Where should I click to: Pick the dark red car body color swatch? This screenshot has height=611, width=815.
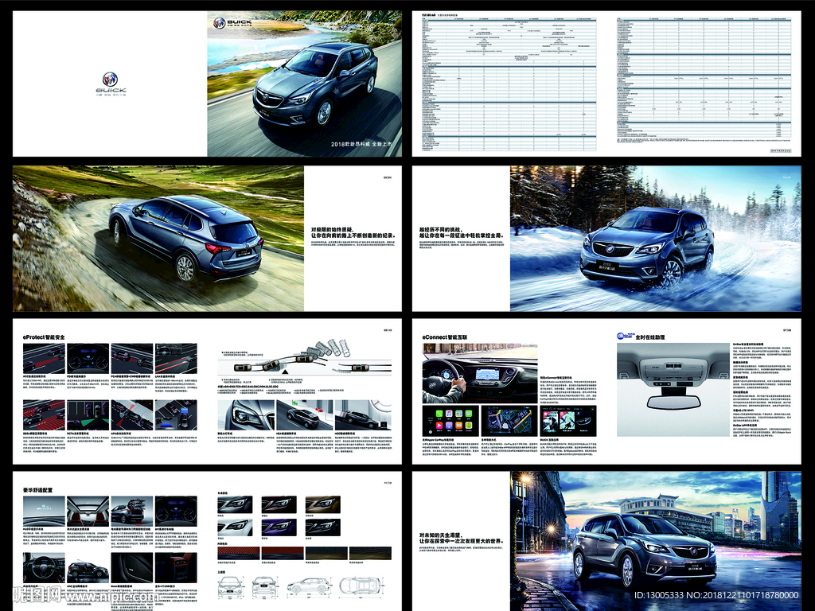[x=279, y=504]
